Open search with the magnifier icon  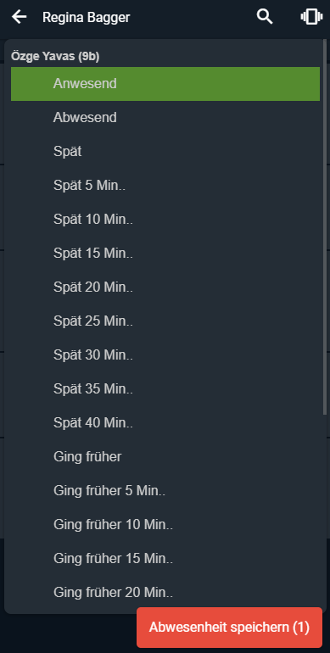pyautogui.click(x=265, y=17)
